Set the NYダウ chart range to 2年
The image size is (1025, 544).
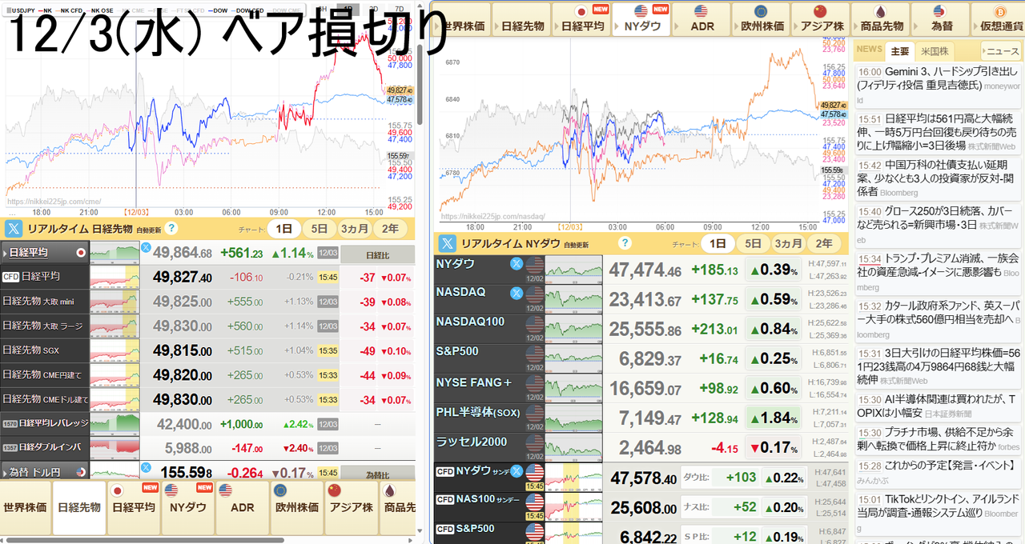point(824,243)
